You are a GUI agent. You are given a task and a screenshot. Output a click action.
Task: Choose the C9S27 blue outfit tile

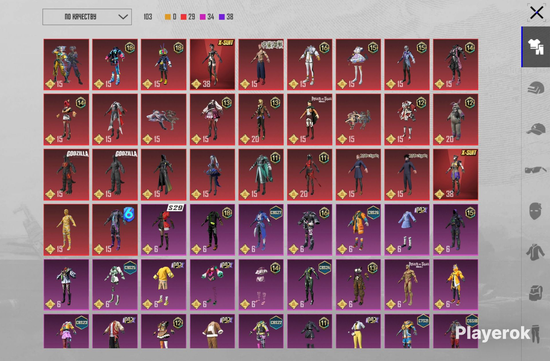tap(261, 230)
